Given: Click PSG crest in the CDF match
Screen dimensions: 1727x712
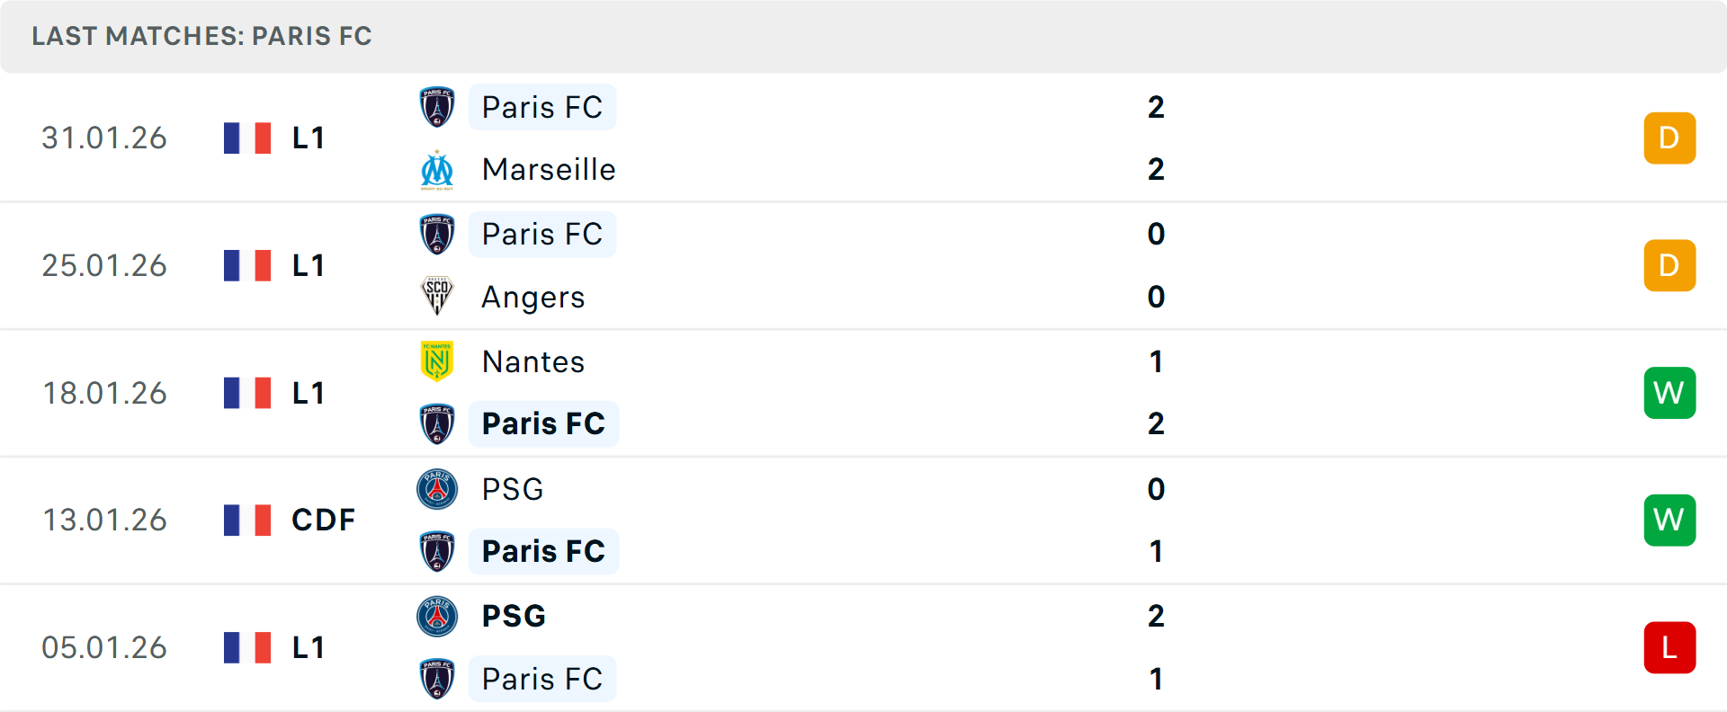Looking at the screenshot, I should tap(437, 489).
